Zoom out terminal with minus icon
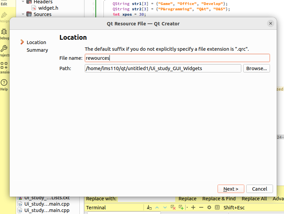This screenshot has height=214, width=284. point(201,207)
